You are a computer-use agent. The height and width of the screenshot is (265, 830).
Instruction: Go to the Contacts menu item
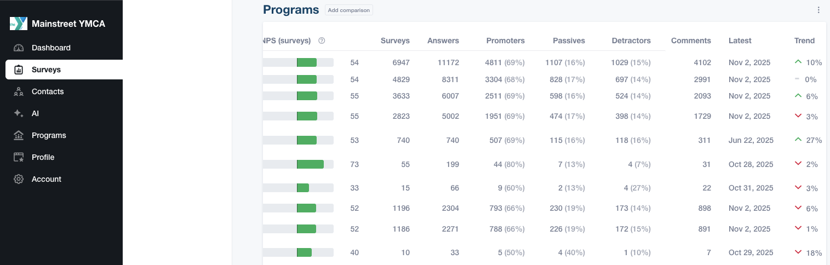(x=48, y=91)
